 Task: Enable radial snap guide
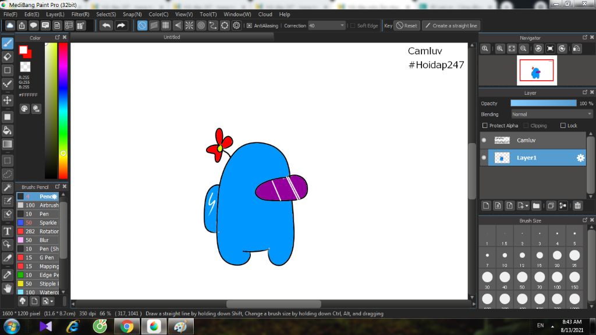[189, 26]
